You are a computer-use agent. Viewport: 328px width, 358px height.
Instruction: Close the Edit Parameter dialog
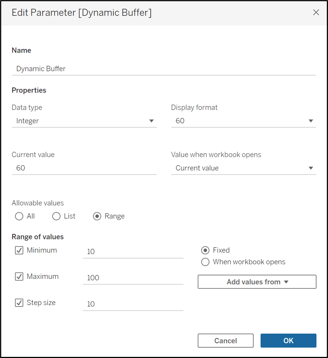[x=316, y=12]
